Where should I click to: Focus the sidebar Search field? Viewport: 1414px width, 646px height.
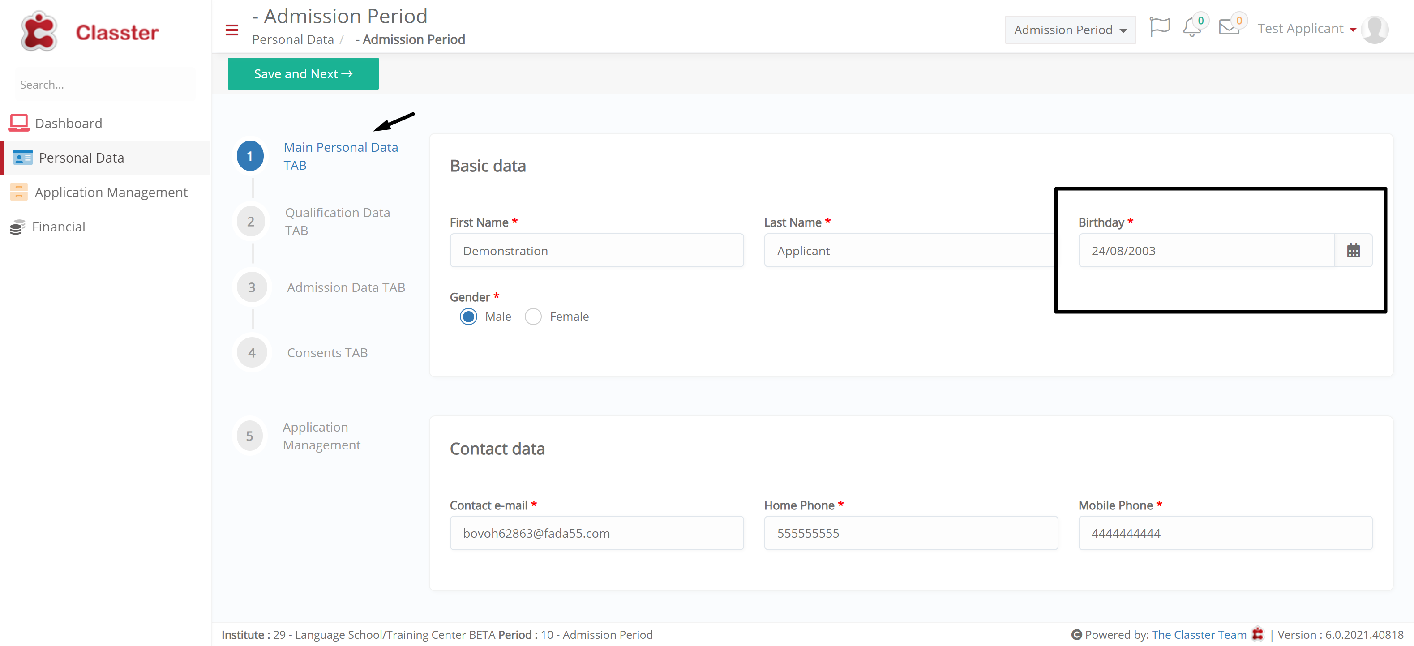tap(105, 85)
